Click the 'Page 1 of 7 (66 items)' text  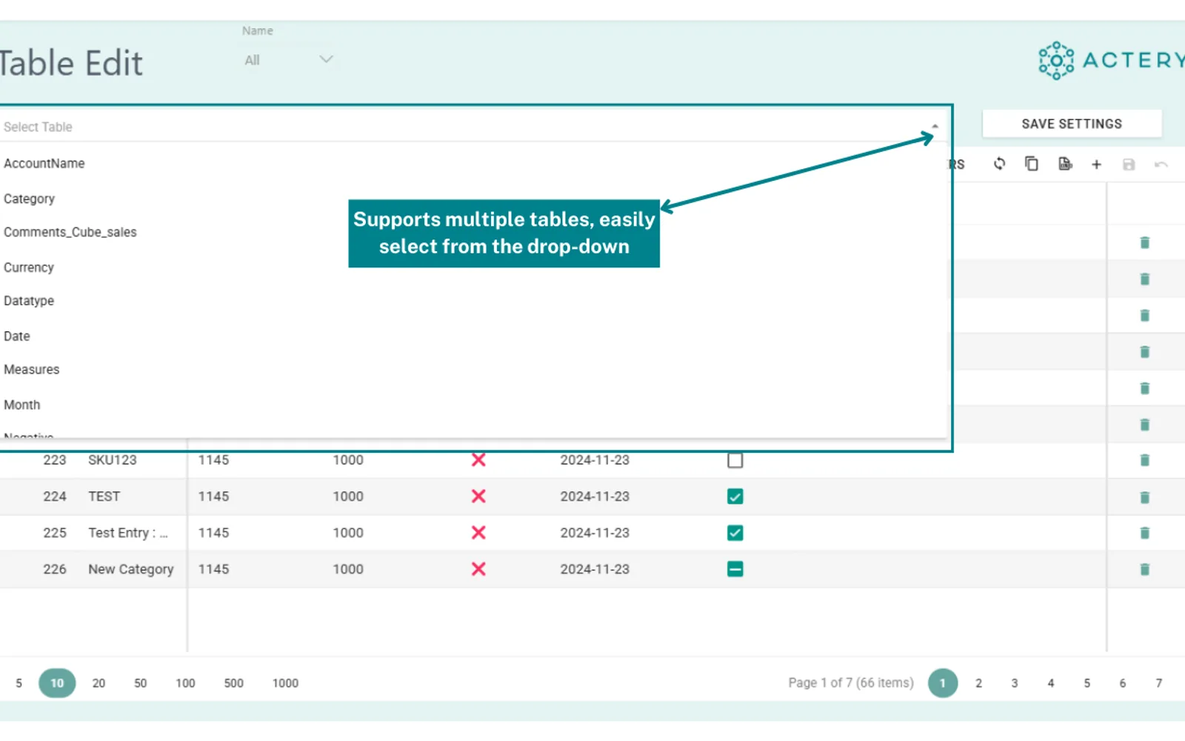(851, 683)
